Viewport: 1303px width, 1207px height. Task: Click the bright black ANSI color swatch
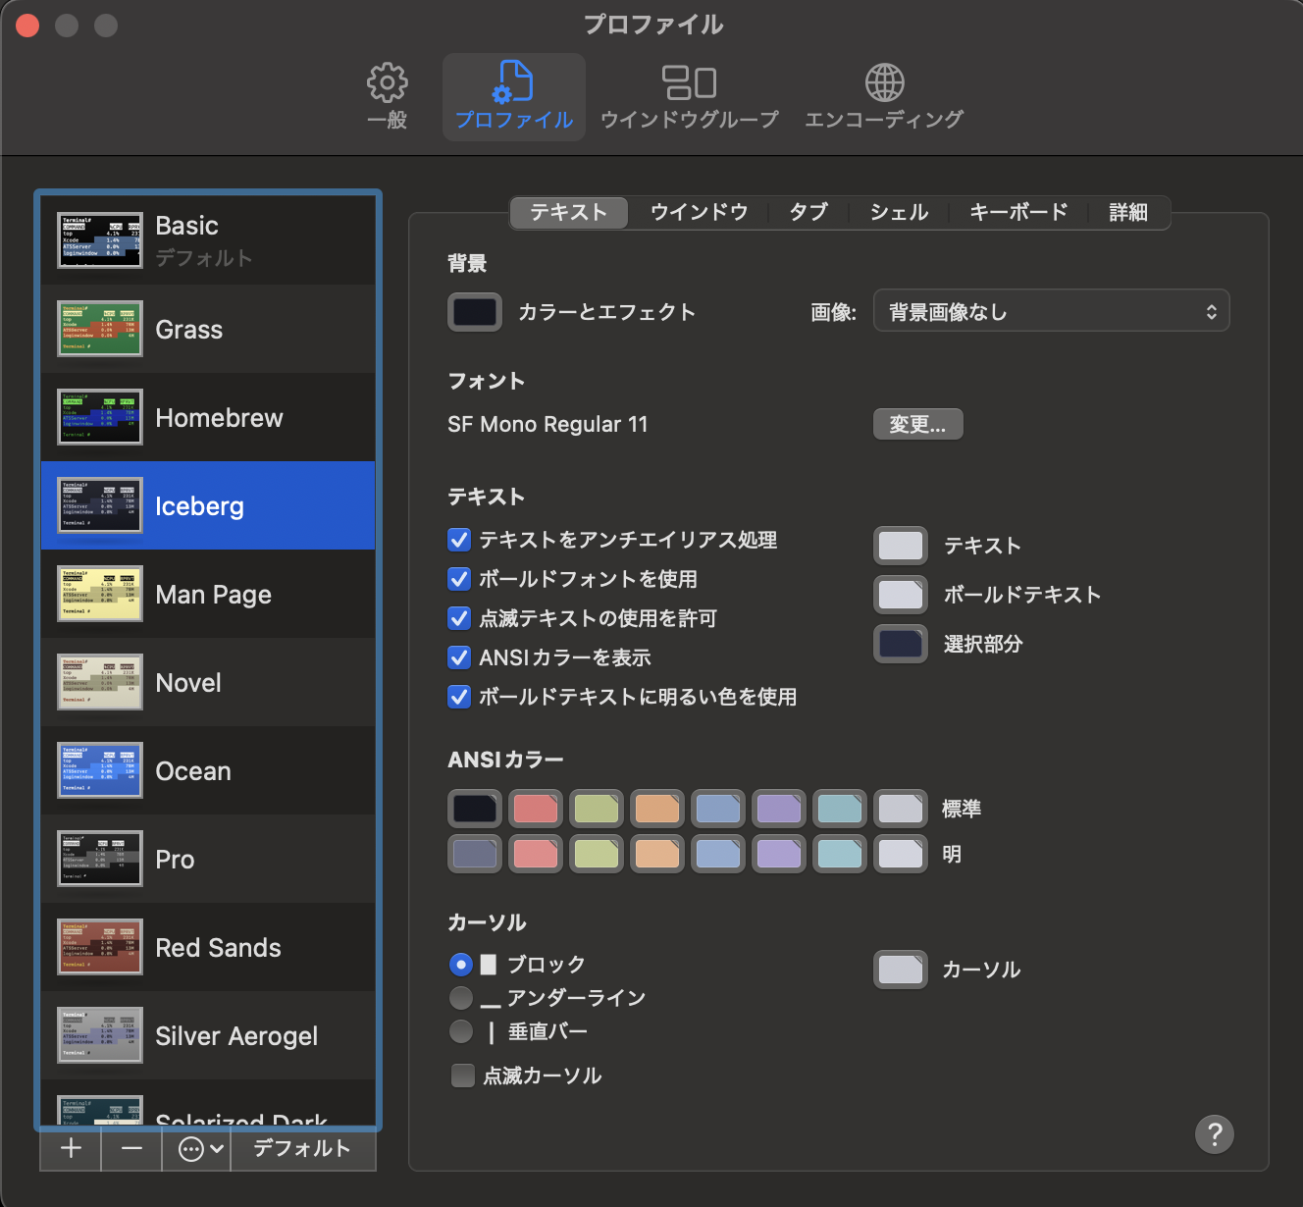click(475, 854)
